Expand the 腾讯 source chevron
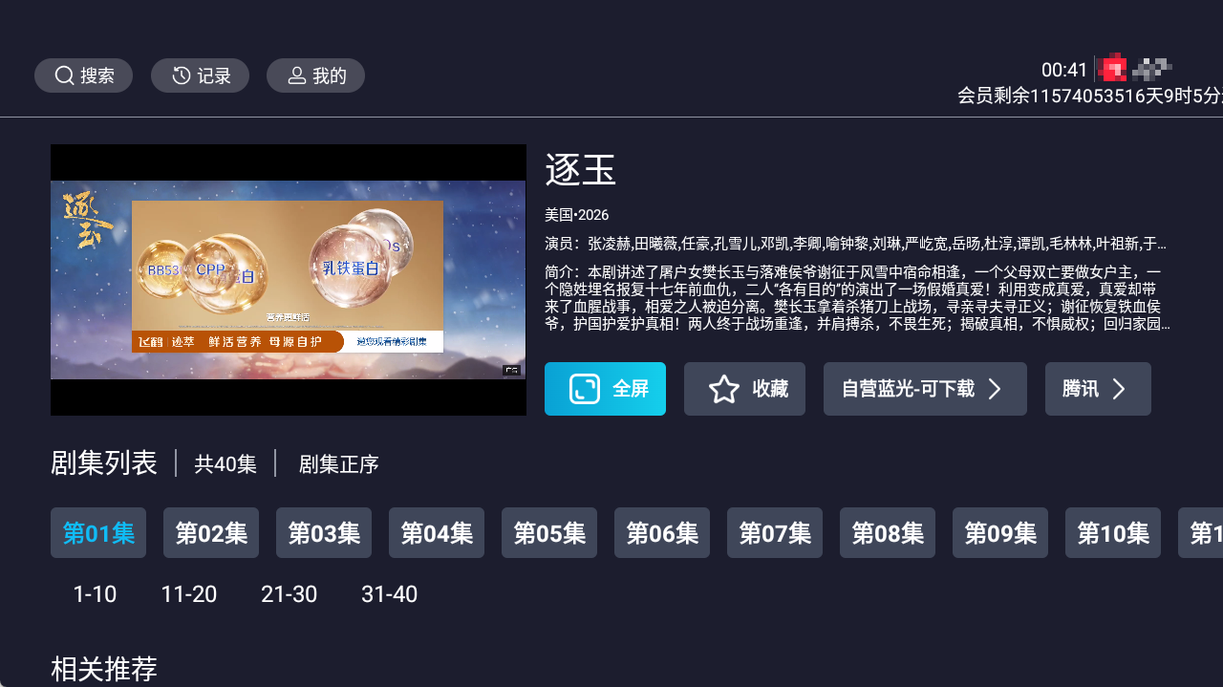Viewport: 1223px width, 687px height. point(1119,389)
